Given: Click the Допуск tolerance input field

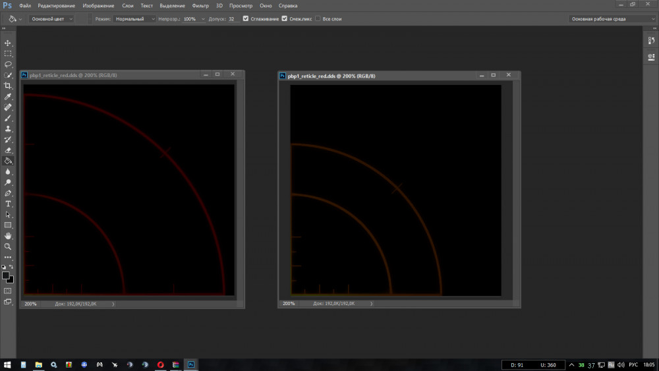Looking at the screenshot, I should 233,19.
